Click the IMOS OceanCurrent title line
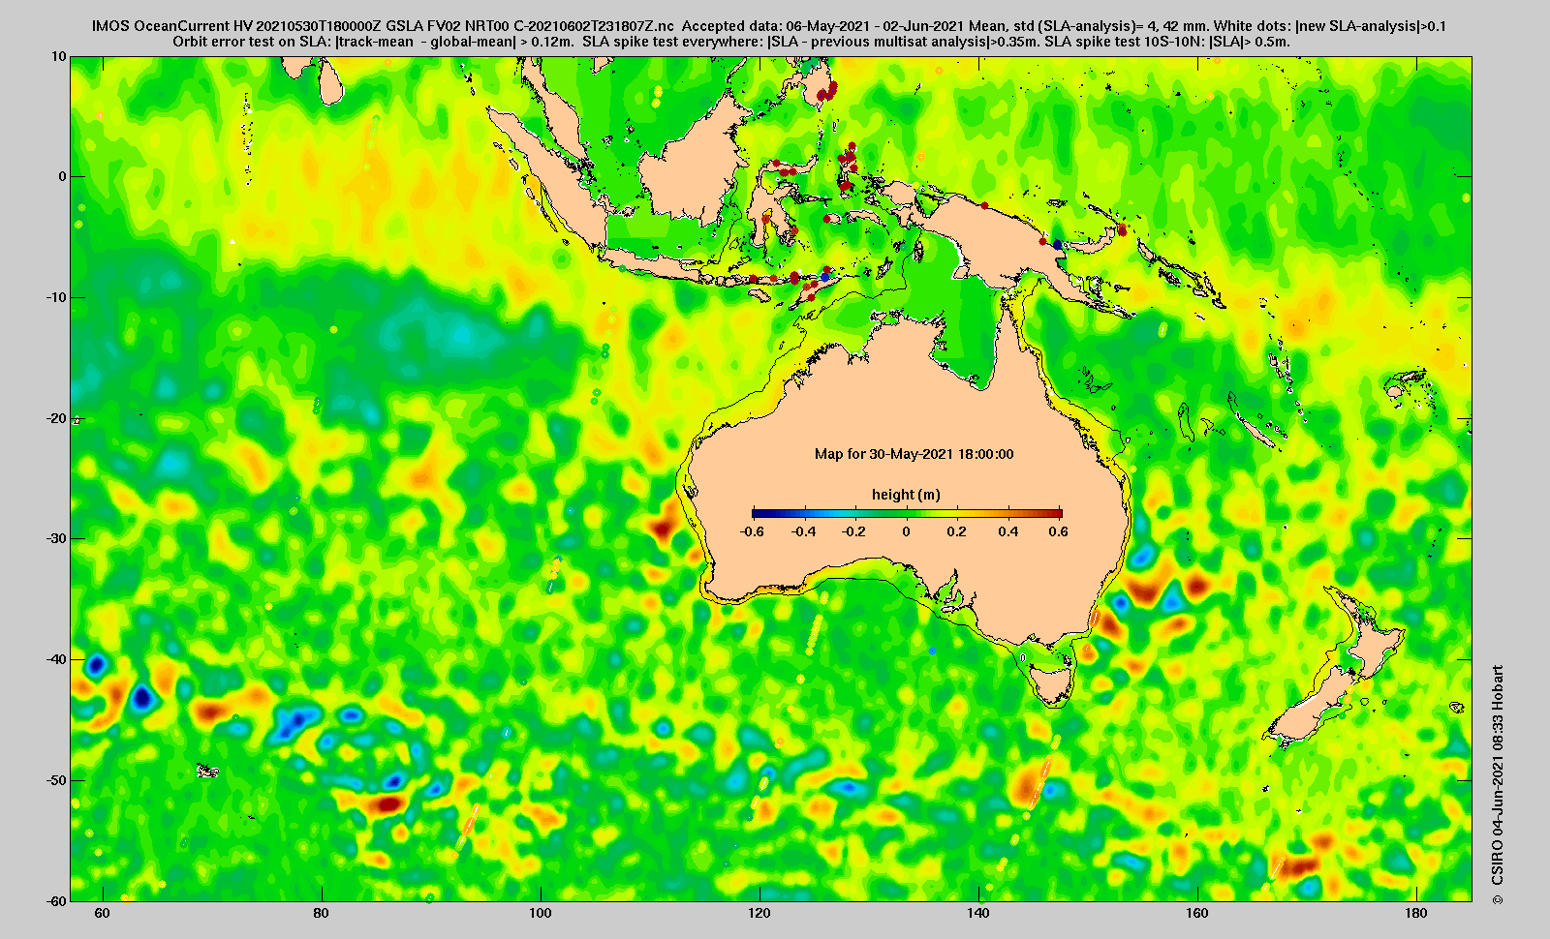1550x939 pixels. 768,26
